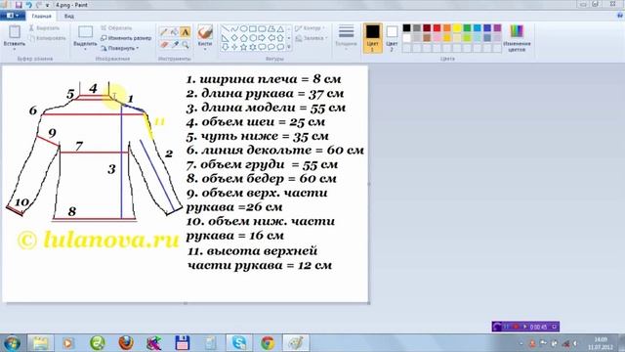Open the Повернуть rotate dropdown

click(x=119, y=48)
